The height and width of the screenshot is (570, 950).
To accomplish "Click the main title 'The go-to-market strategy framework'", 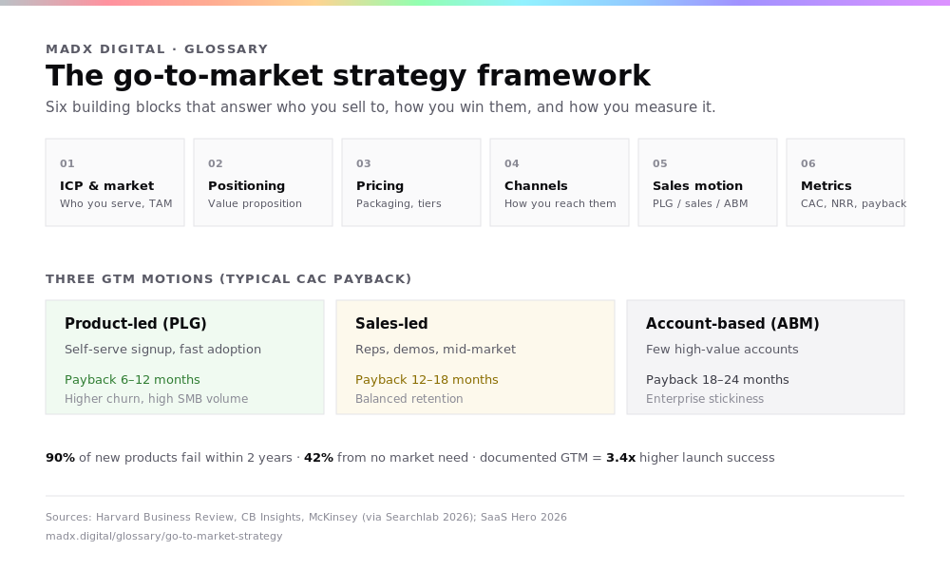I will [x=348, y=76].
